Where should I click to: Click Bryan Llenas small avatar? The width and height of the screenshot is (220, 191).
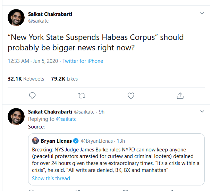pos(35,141)
